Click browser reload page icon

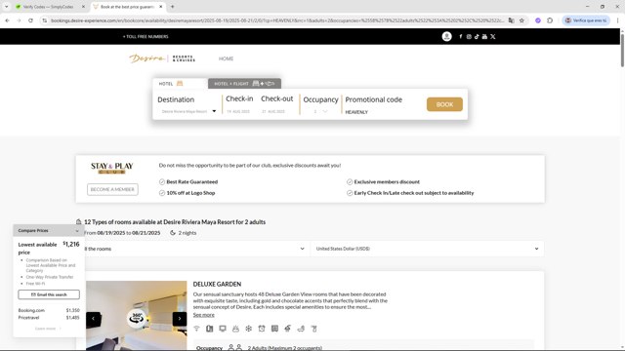coord(30,20)
